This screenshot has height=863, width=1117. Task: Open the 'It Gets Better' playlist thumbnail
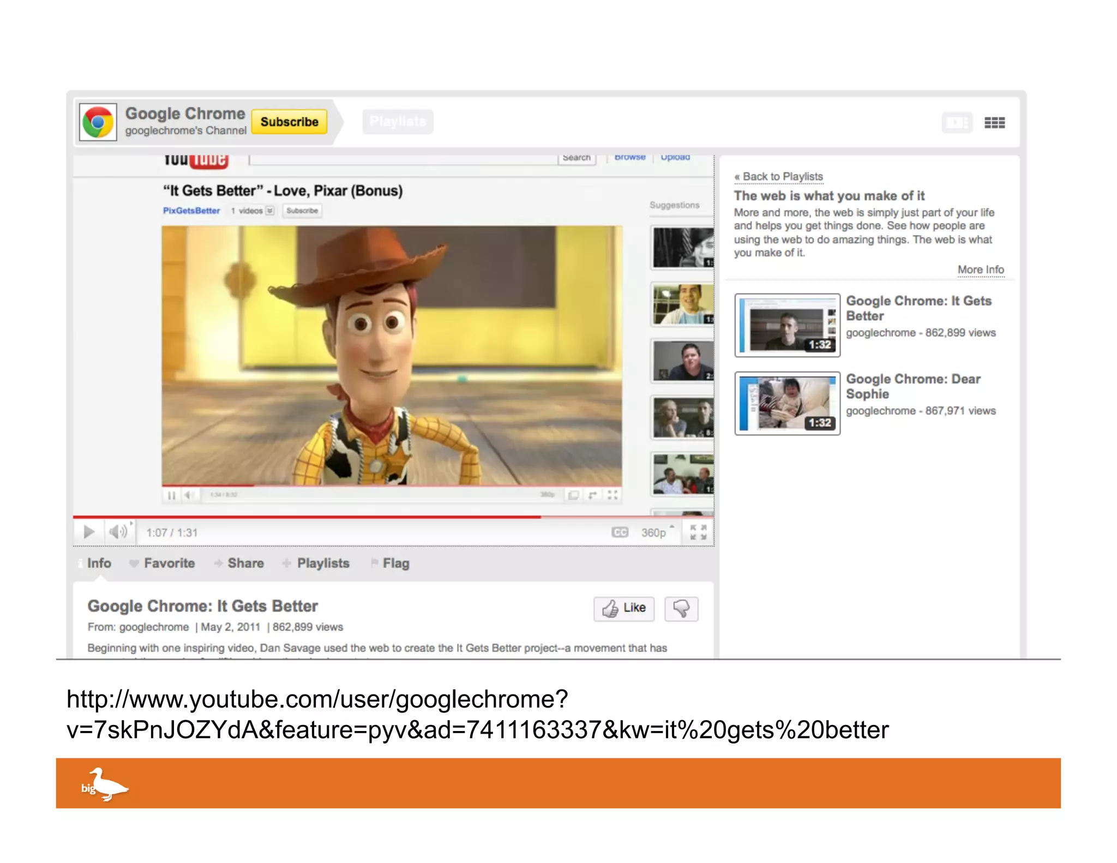click(787, 325)
